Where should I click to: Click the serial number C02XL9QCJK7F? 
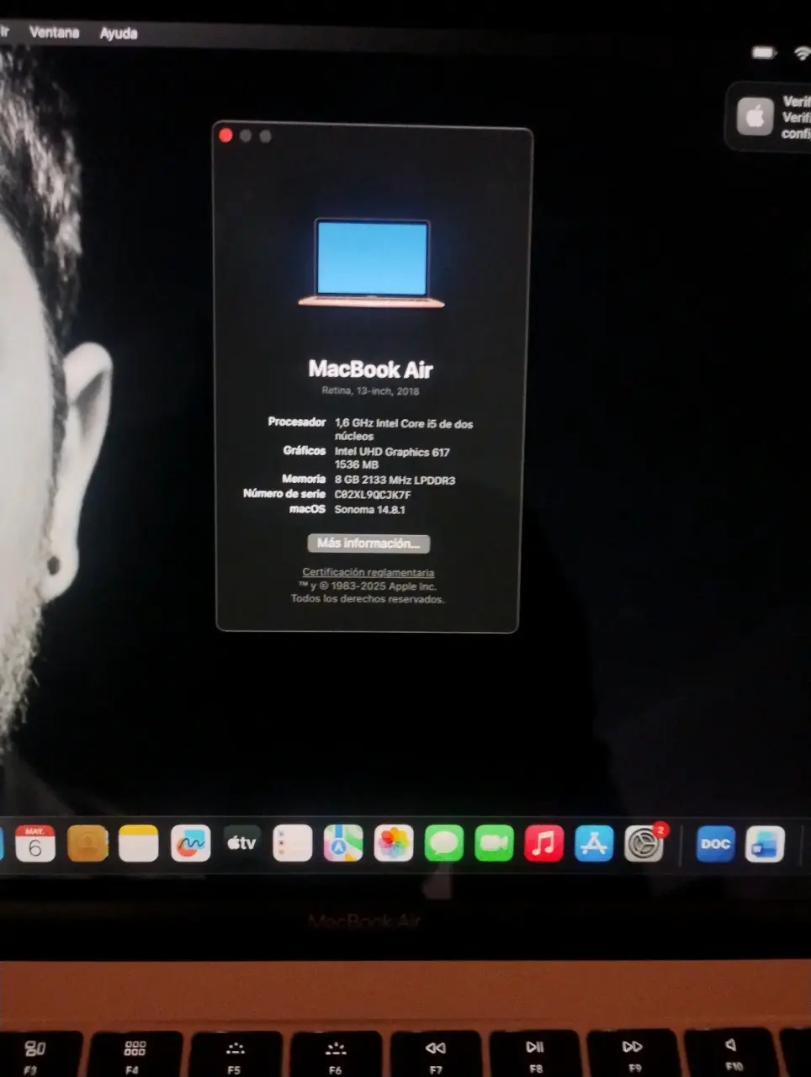click(x=373, y=495)
